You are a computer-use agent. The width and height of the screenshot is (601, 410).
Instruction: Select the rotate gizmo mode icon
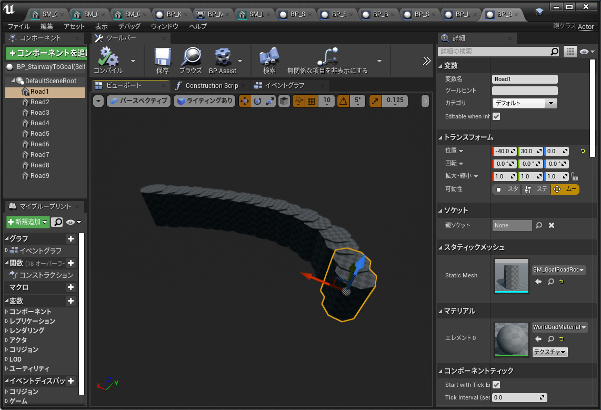point(257,101)
